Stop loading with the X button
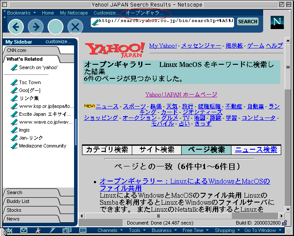The height and width of the screenshot is (236, 294). [75, 27]
